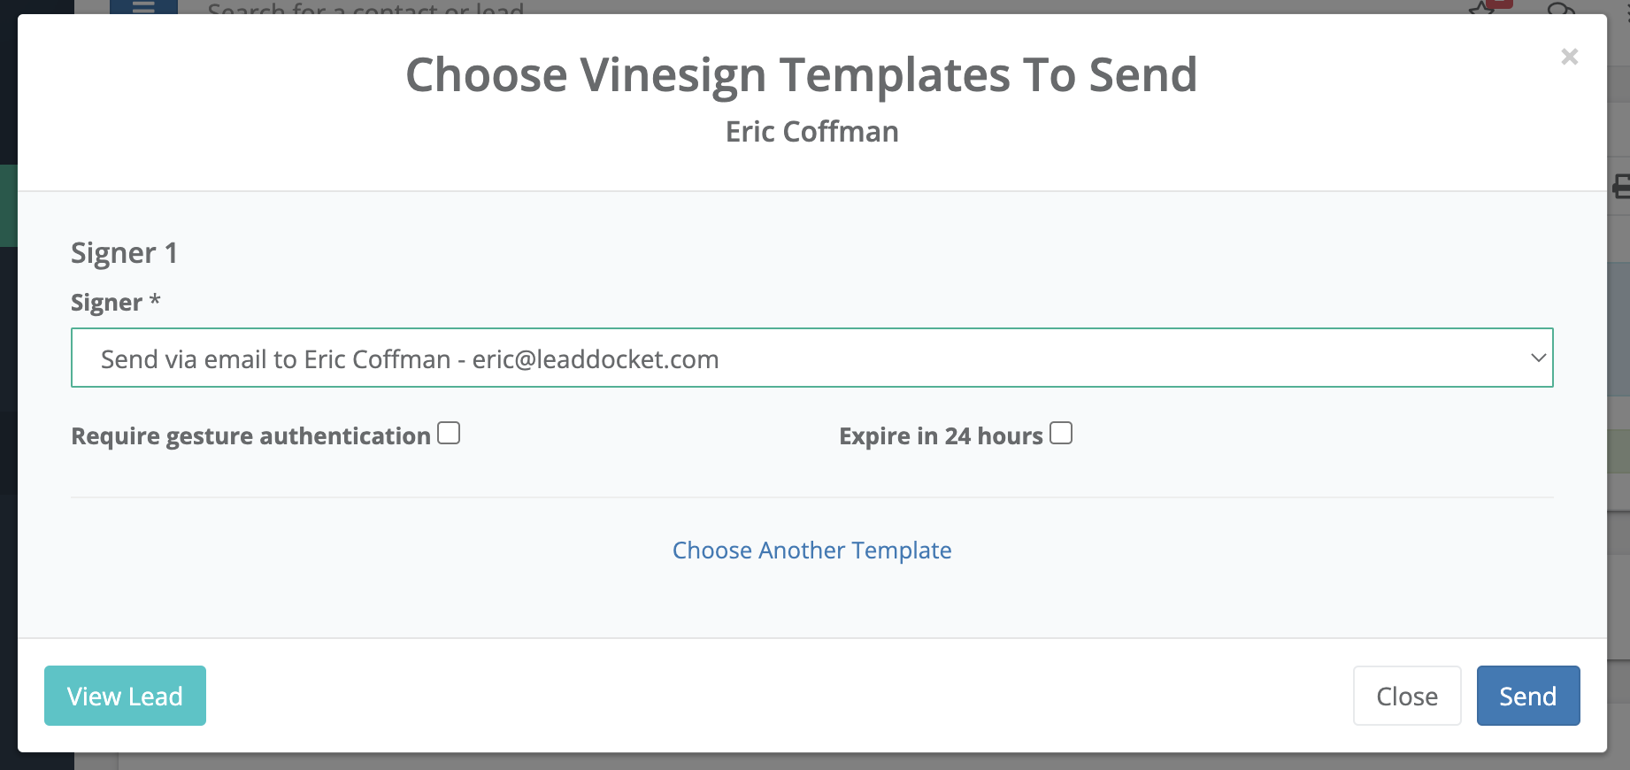Click Choose Another Template link
This screenshot has height=770, width=1630.
click(811, 550)
